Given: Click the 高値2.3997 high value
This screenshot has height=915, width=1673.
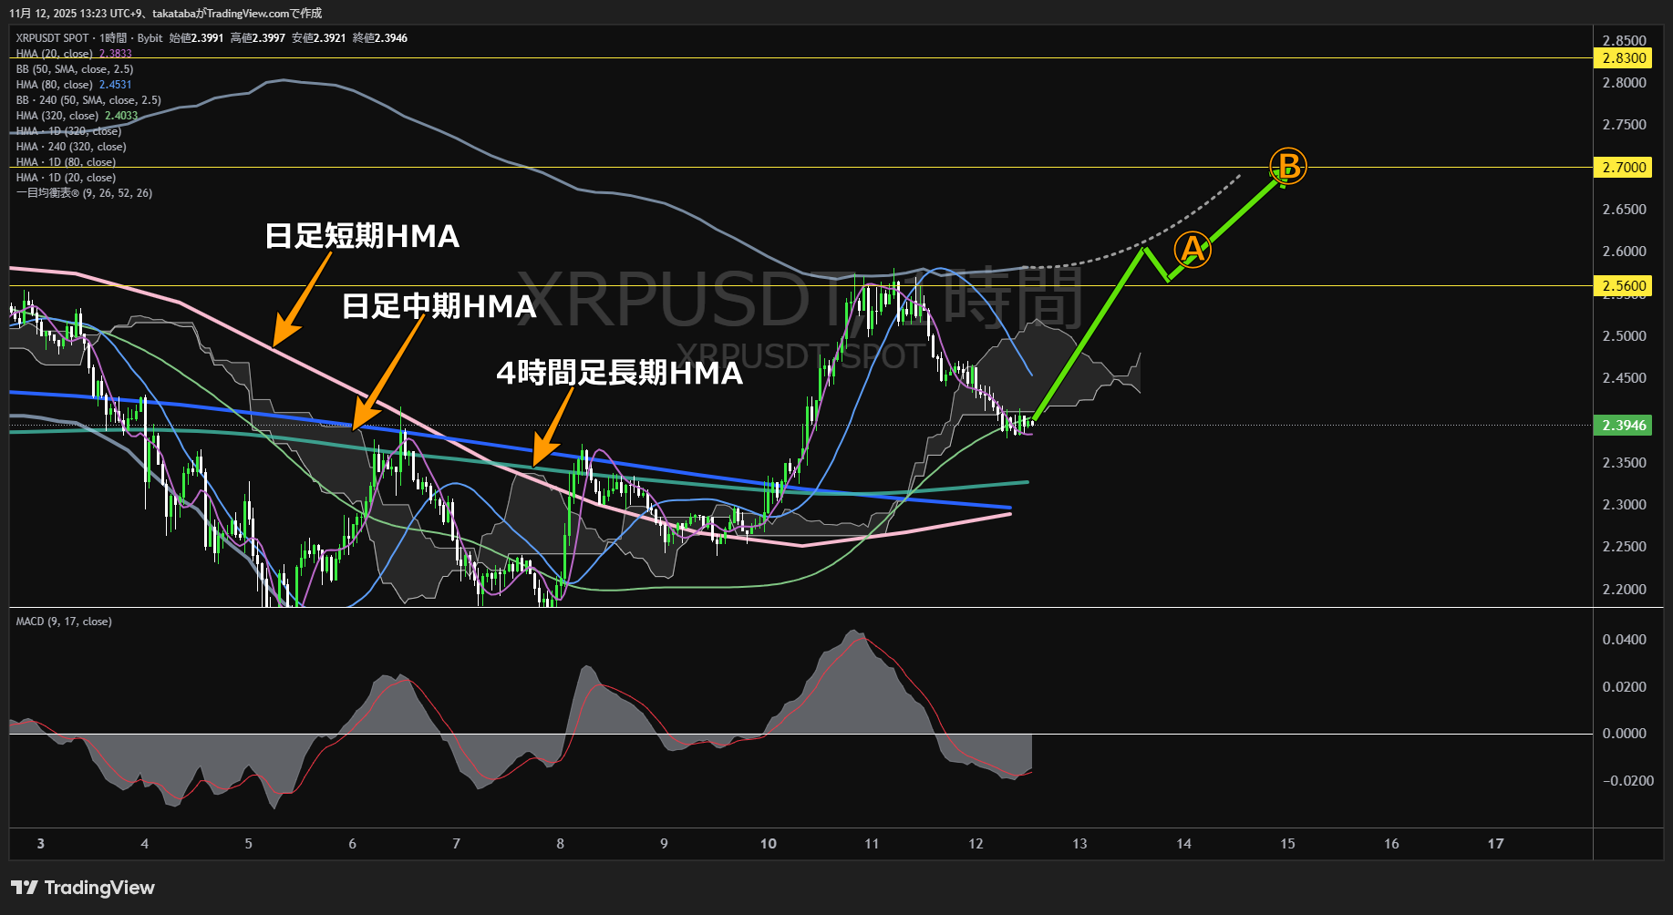Looking at the screenshot, I should click(x=258, y=38).
